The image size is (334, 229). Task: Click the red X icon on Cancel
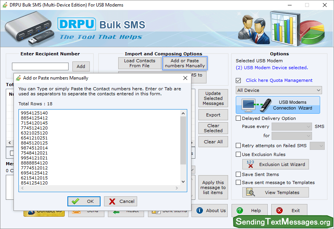tap(112, 201)
